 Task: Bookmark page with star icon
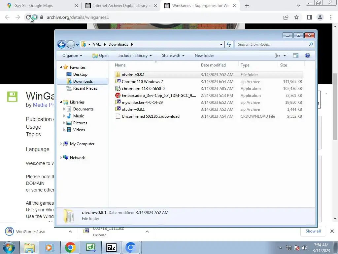[296, 17]
